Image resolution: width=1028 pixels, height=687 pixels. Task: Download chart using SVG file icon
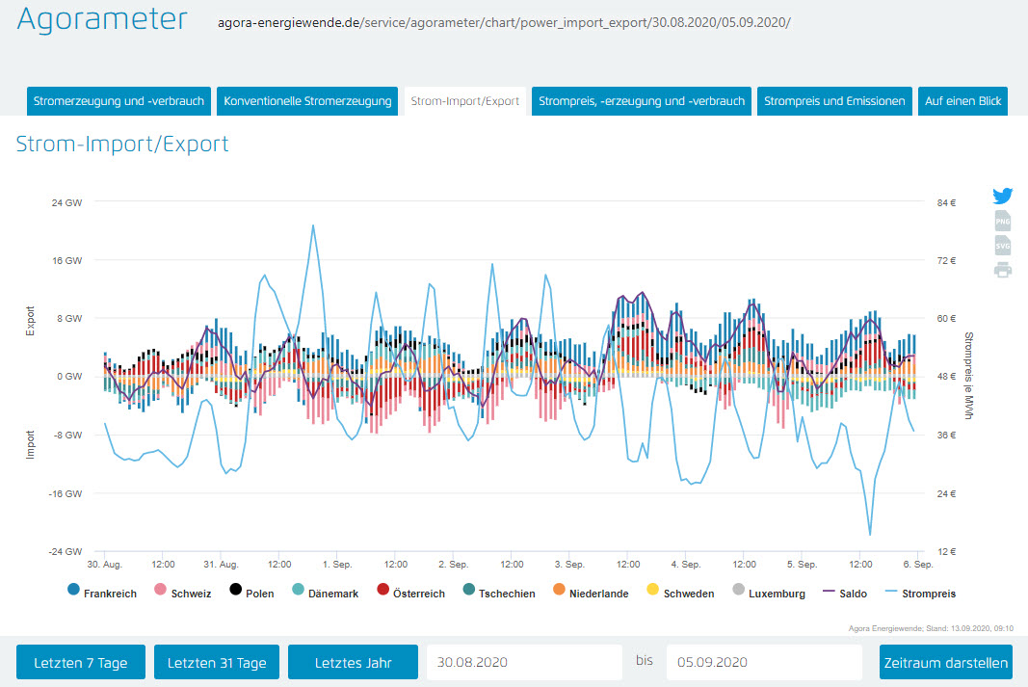pos(1003,246)
